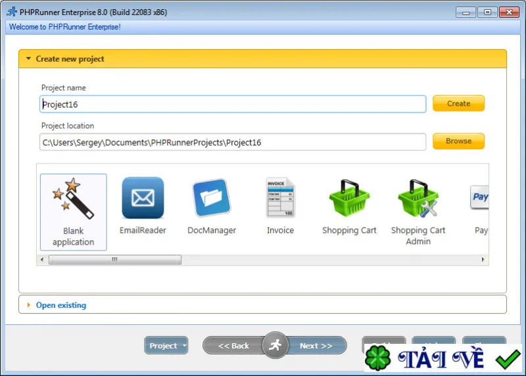Click the Project location text field
This screenshot has height=376, width=526.
233,142
